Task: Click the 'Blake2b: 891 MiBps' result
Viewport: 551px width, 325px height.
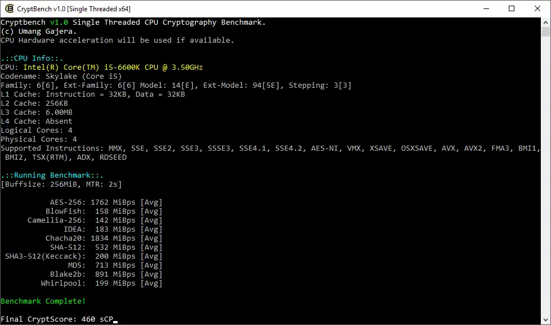Action: (106, 274)
